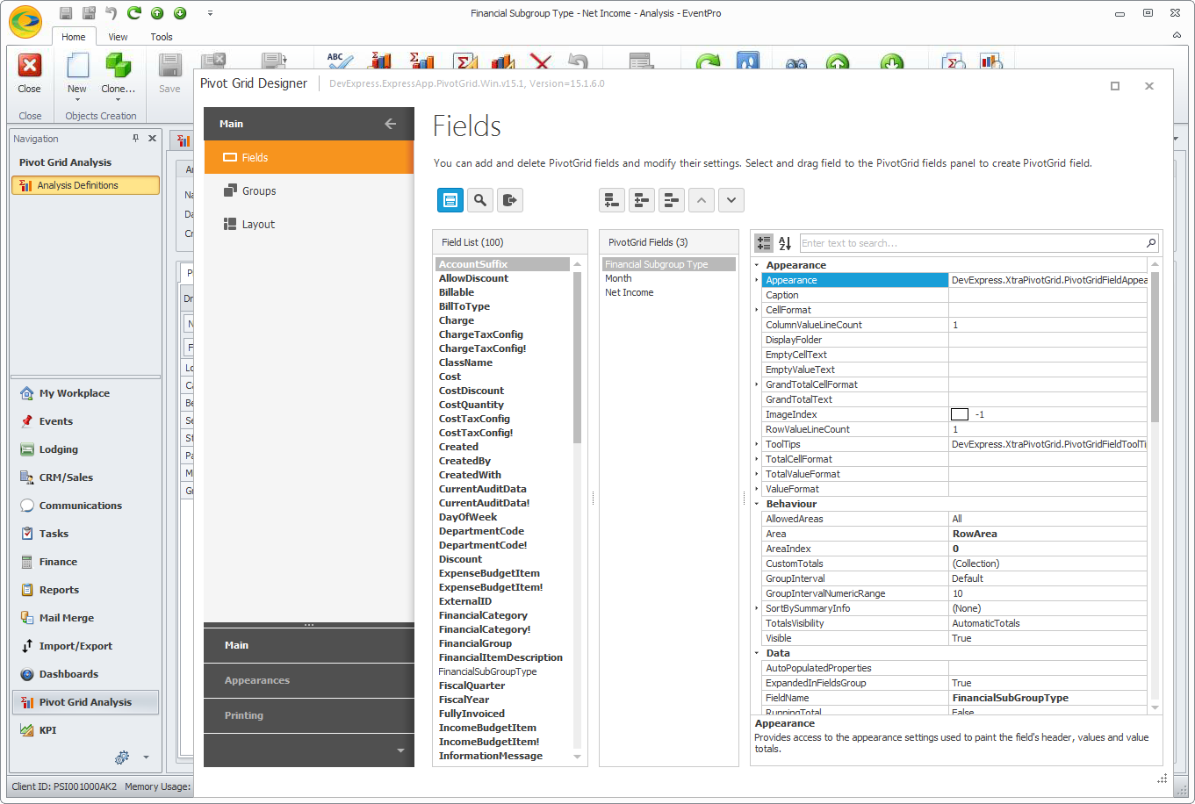Select the Month field in PivotGrid Fields

pyautogui.click(x=619, y=278)
